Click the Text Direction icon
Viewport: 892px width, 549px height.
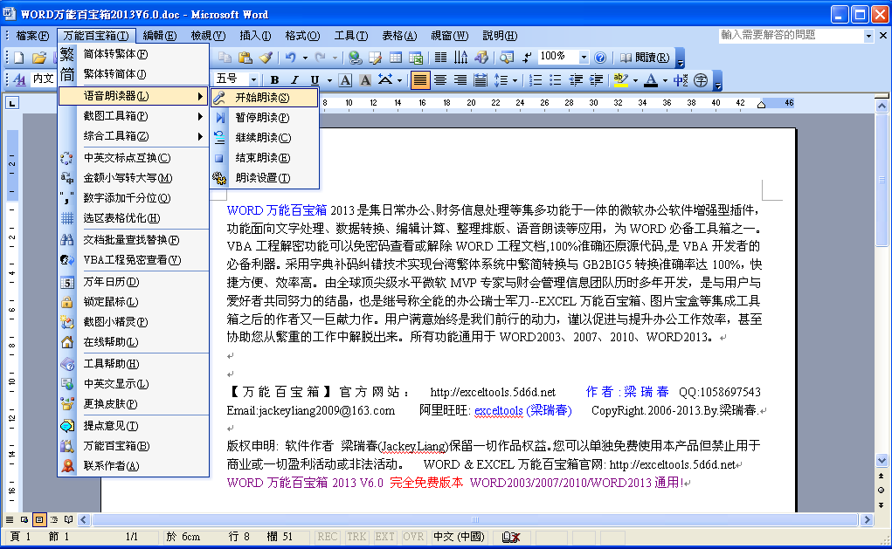click(x=460, y=58)
